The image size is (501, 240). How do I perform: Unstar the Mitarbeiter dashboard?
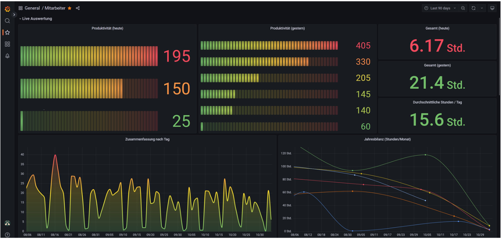pos(70,8)
